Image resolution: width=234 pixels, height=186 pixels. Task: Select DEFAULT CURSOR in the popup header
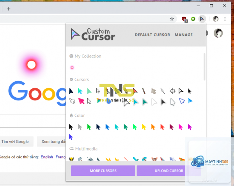152,35
